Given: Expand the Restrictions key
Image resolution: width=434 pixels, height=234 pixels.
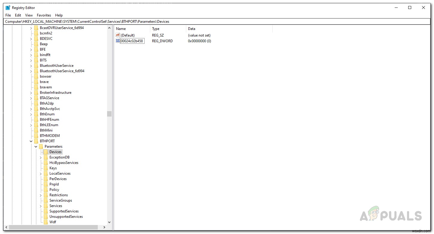Looking at the screenshot, I should pos(41,195).
